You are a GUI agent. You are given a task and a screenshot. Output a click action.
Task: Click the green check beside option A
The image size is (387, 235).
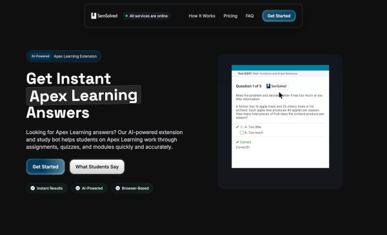coord(237,127)
